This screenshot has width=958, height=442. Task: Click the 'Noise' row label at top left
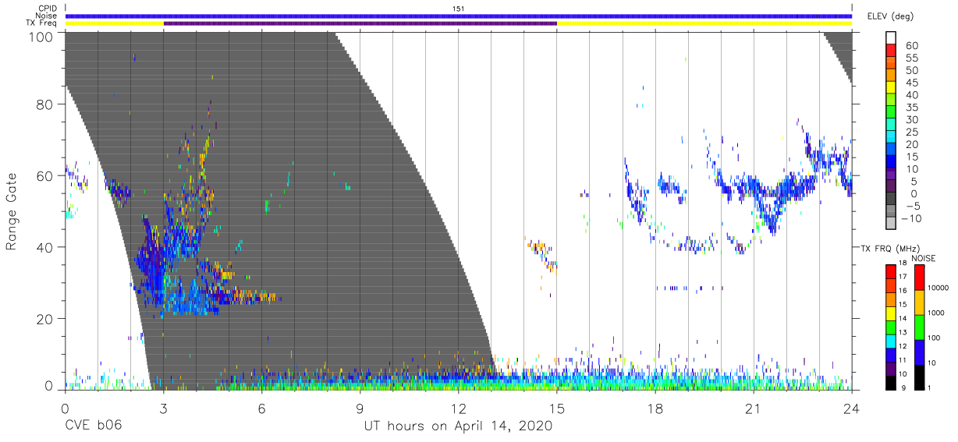coord(46,16)
